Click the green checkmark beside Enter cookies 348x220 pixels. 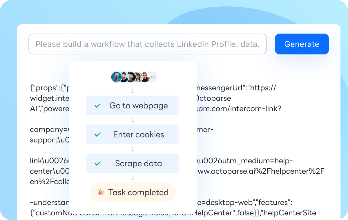pyautogui.click(x=98, y=135)
